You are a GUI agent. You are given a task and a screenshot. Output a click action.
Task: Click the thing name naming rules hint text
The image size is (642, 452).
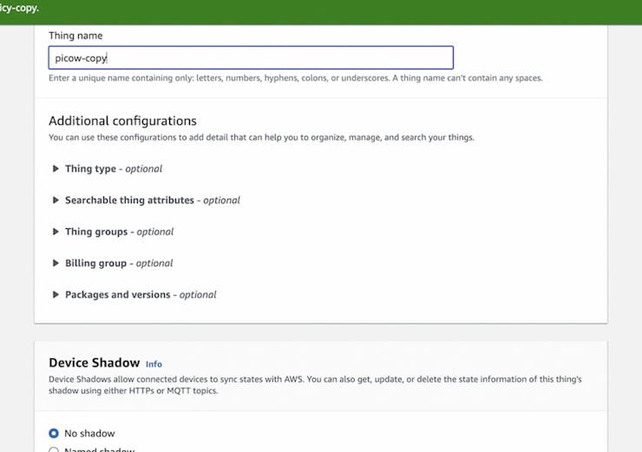(295, 78)
